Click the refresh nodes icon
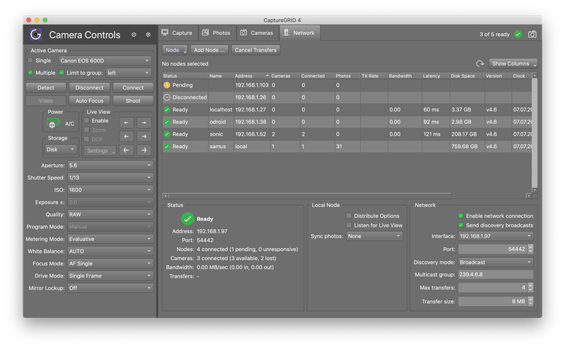 [480, 63]
